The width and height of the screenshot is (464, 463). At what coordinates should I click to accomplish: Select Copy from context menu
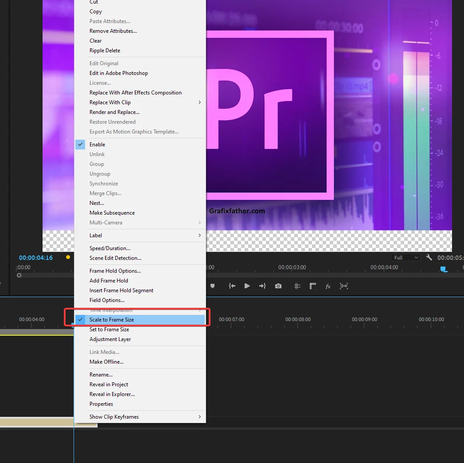point(140,12)
